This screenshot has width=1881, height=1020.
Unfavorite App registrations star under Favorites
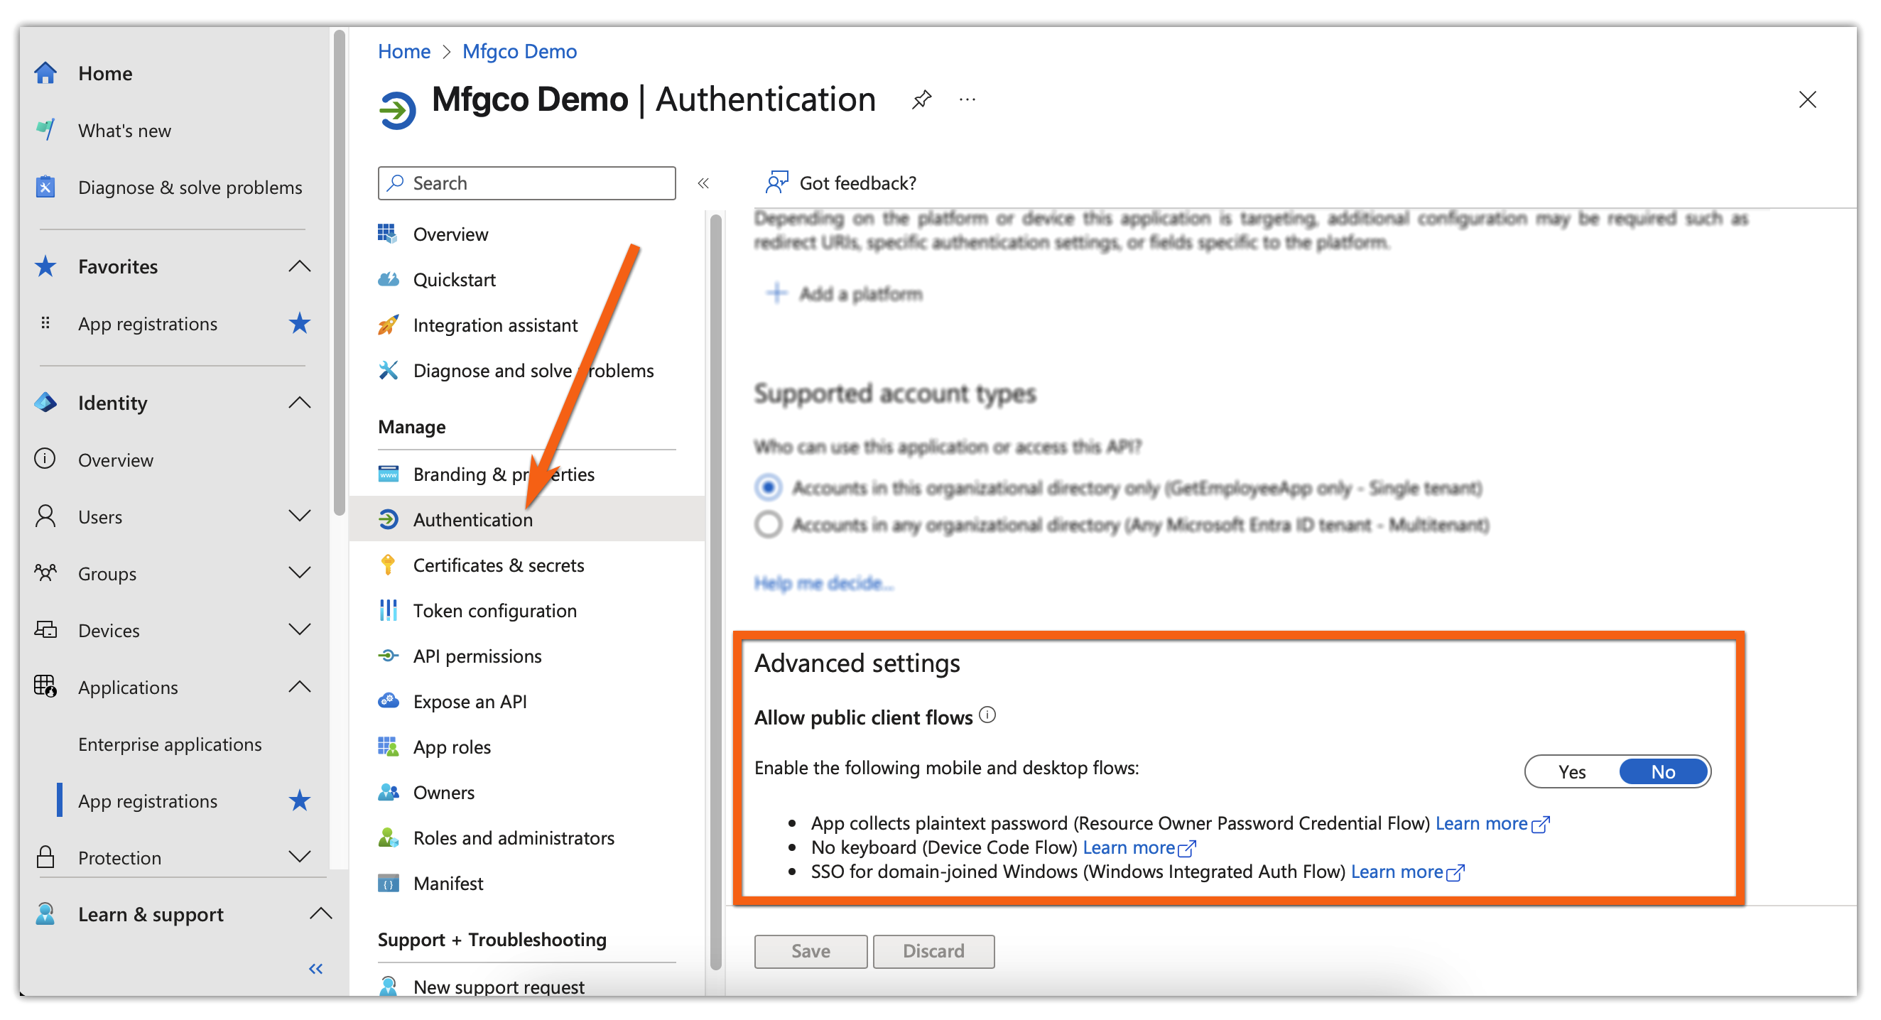(299, 323)
